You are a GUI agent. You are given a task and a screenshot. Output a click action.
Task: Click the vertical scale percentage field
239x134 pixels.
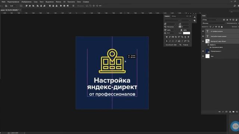(x=170, y=30)
